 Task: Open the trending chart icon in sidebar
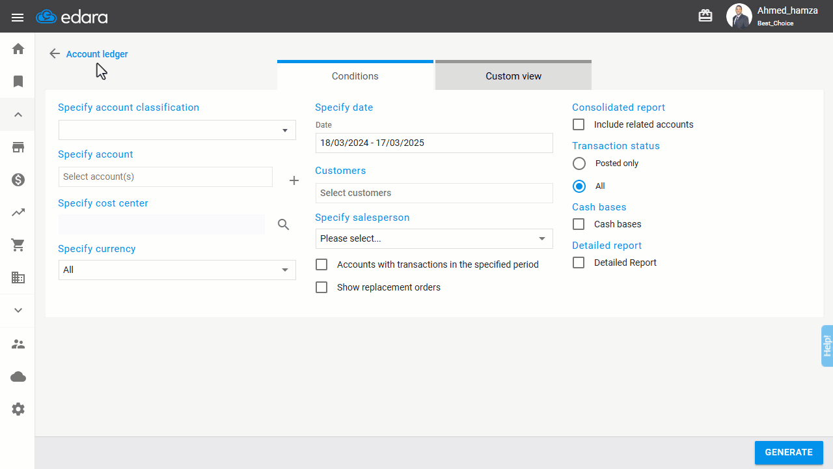pos(18,212)
